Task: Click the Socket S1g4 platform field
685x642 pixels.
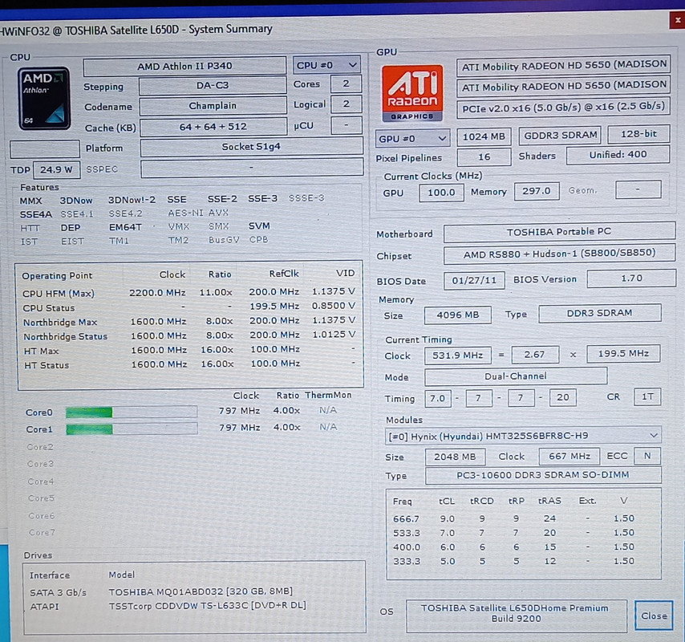Action: [251, 147]
